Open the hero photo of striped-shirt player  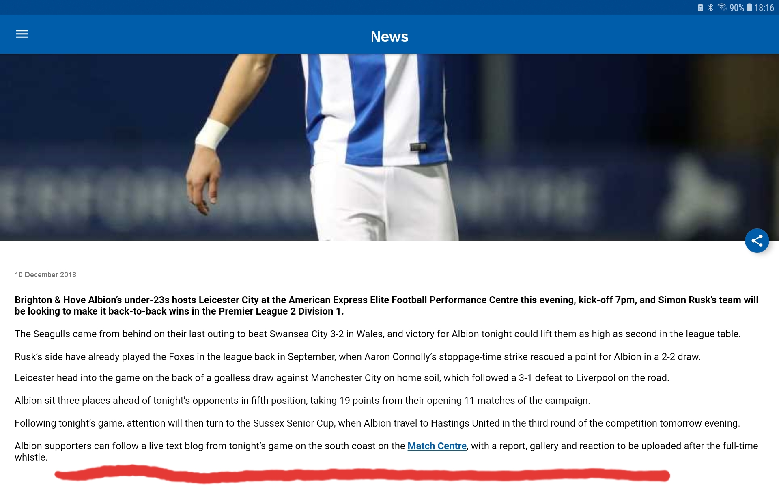(x=389, y=147)
